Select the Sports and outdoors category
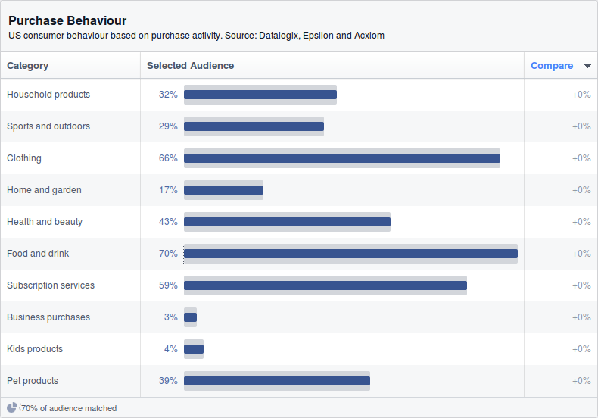The height and width of the screenshot is (418, 598). click(48, 126)
